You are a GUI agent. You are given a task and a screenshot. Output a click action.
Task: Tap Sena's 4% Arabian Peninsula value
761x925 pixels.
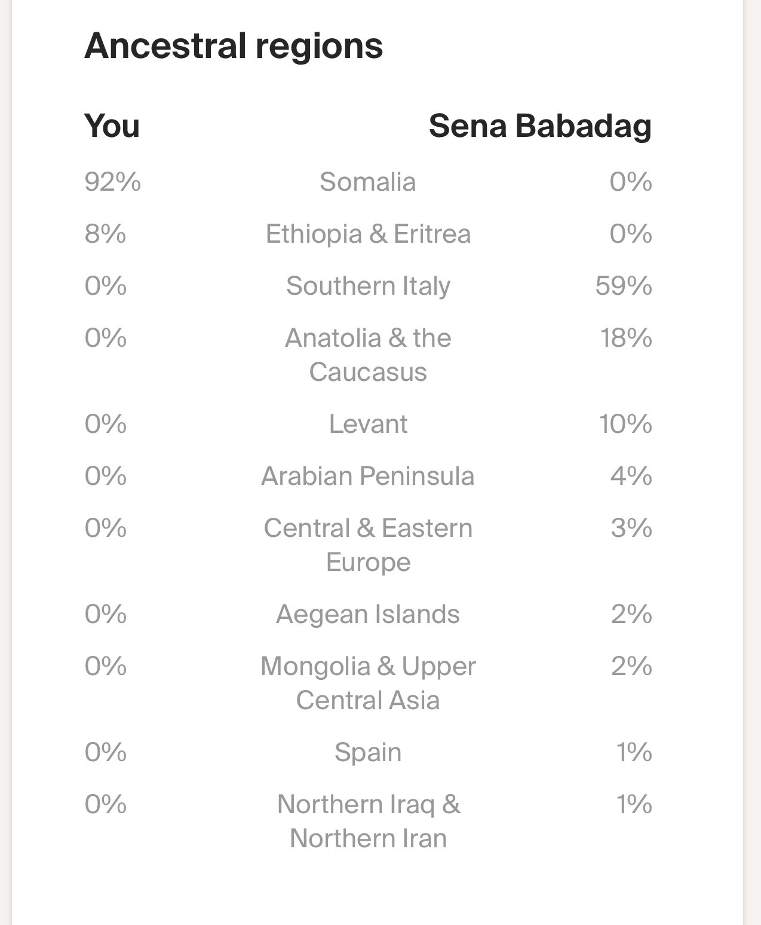631,476
